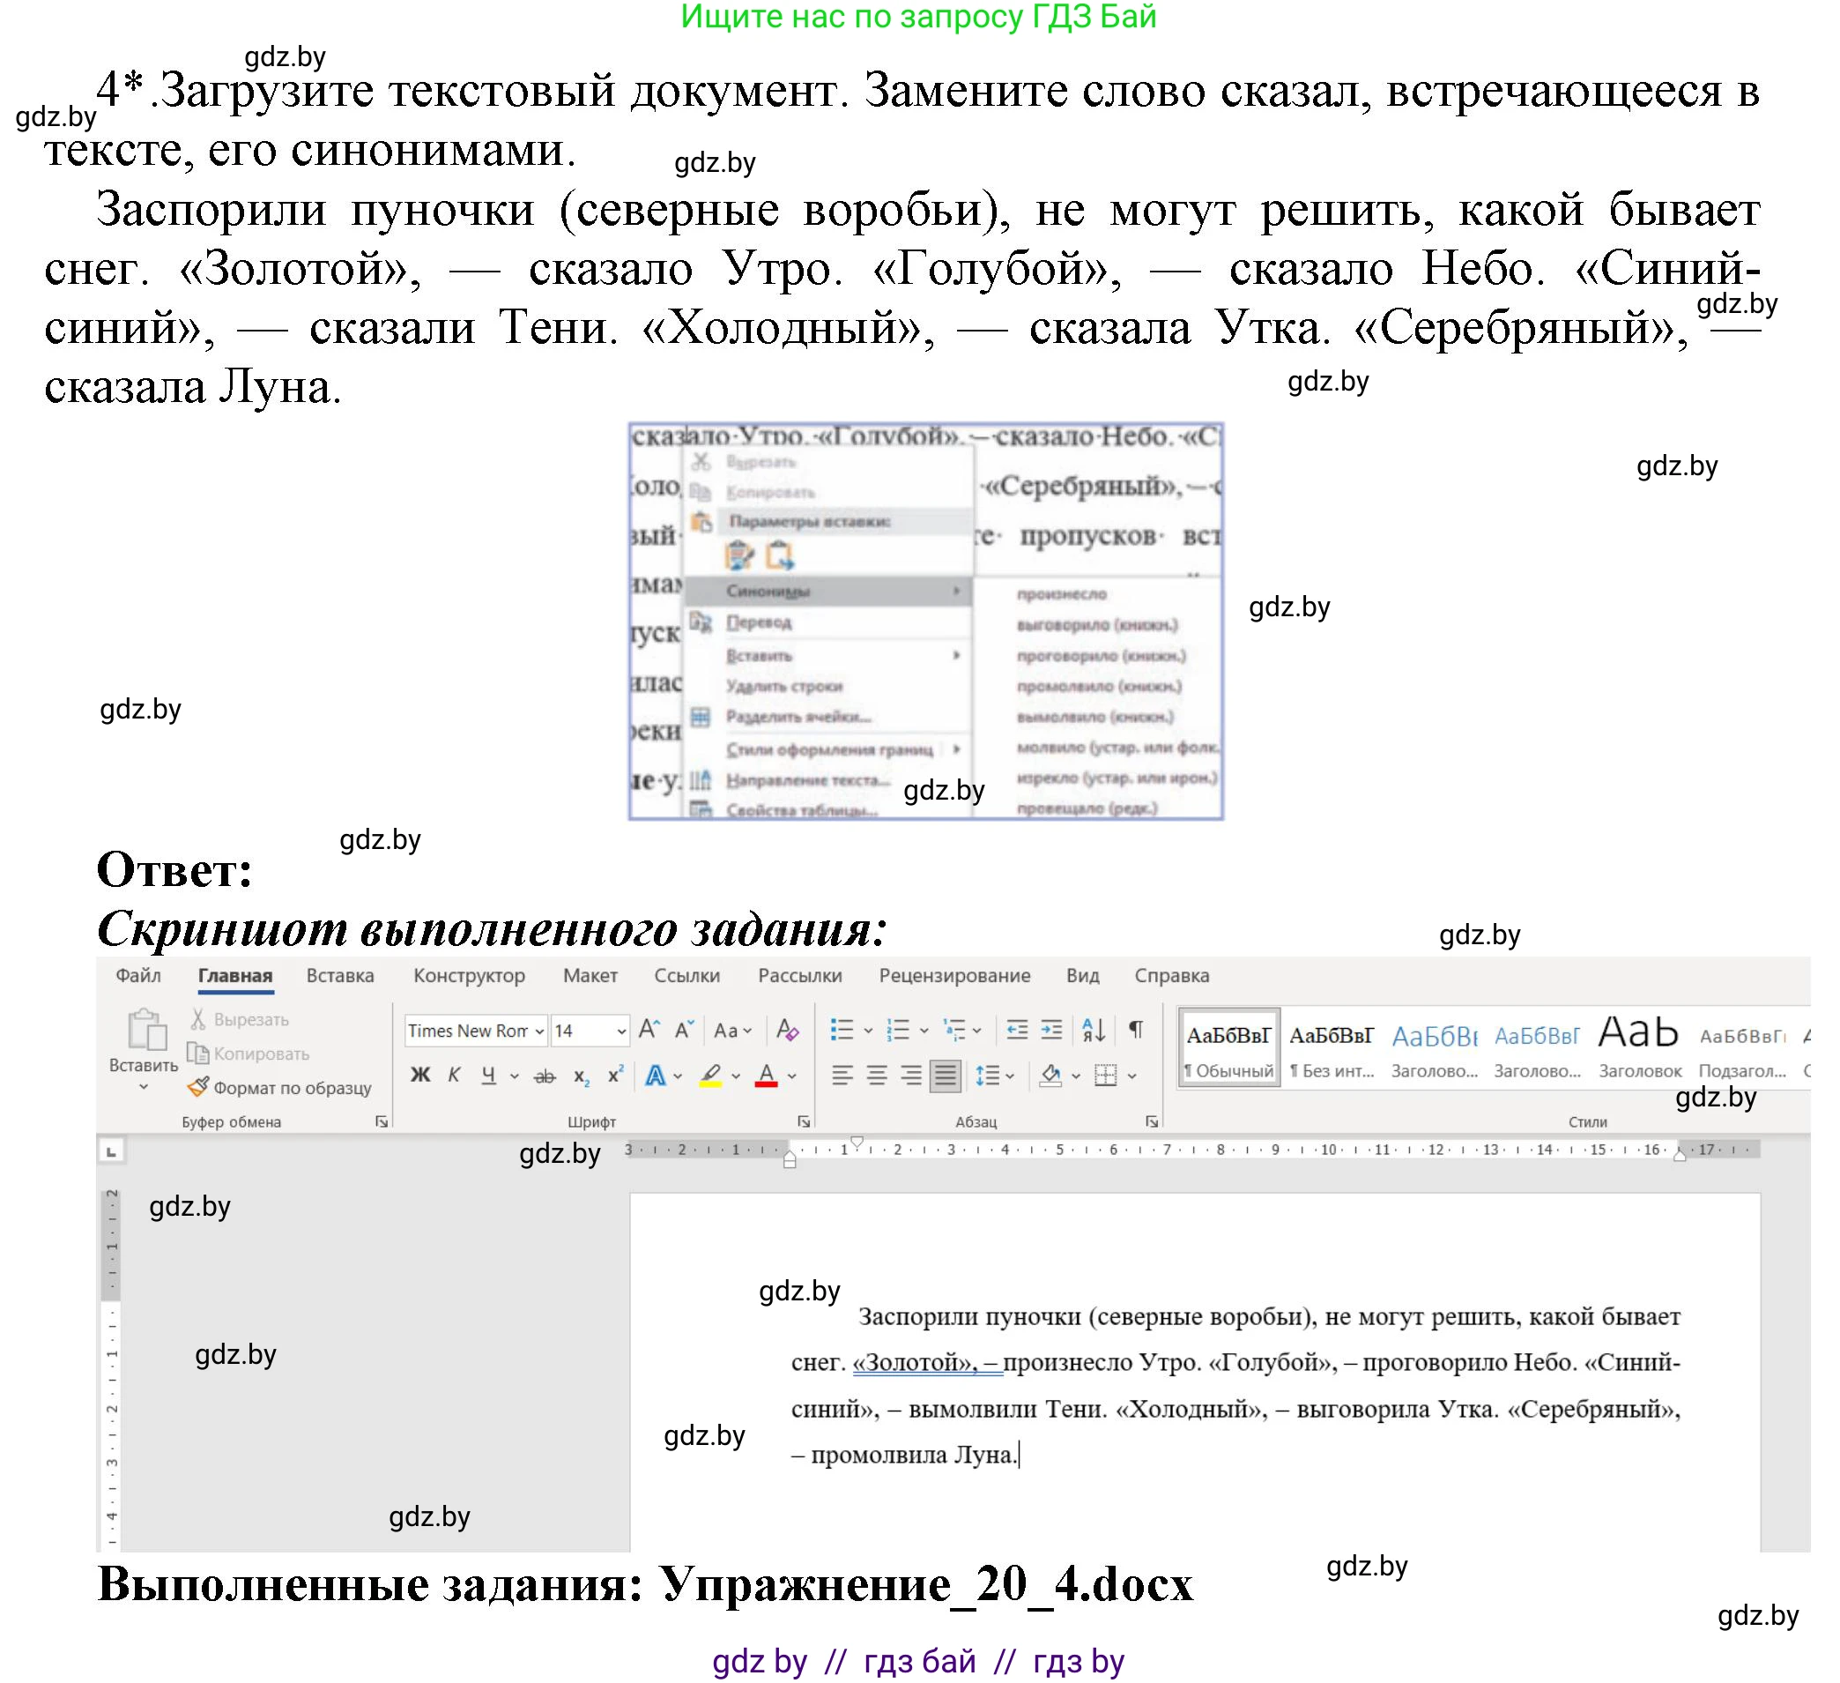The image size is (1840, 1683).
Task: Open the underline style dropdown arrow
Action: click(x=514, y=1076)
